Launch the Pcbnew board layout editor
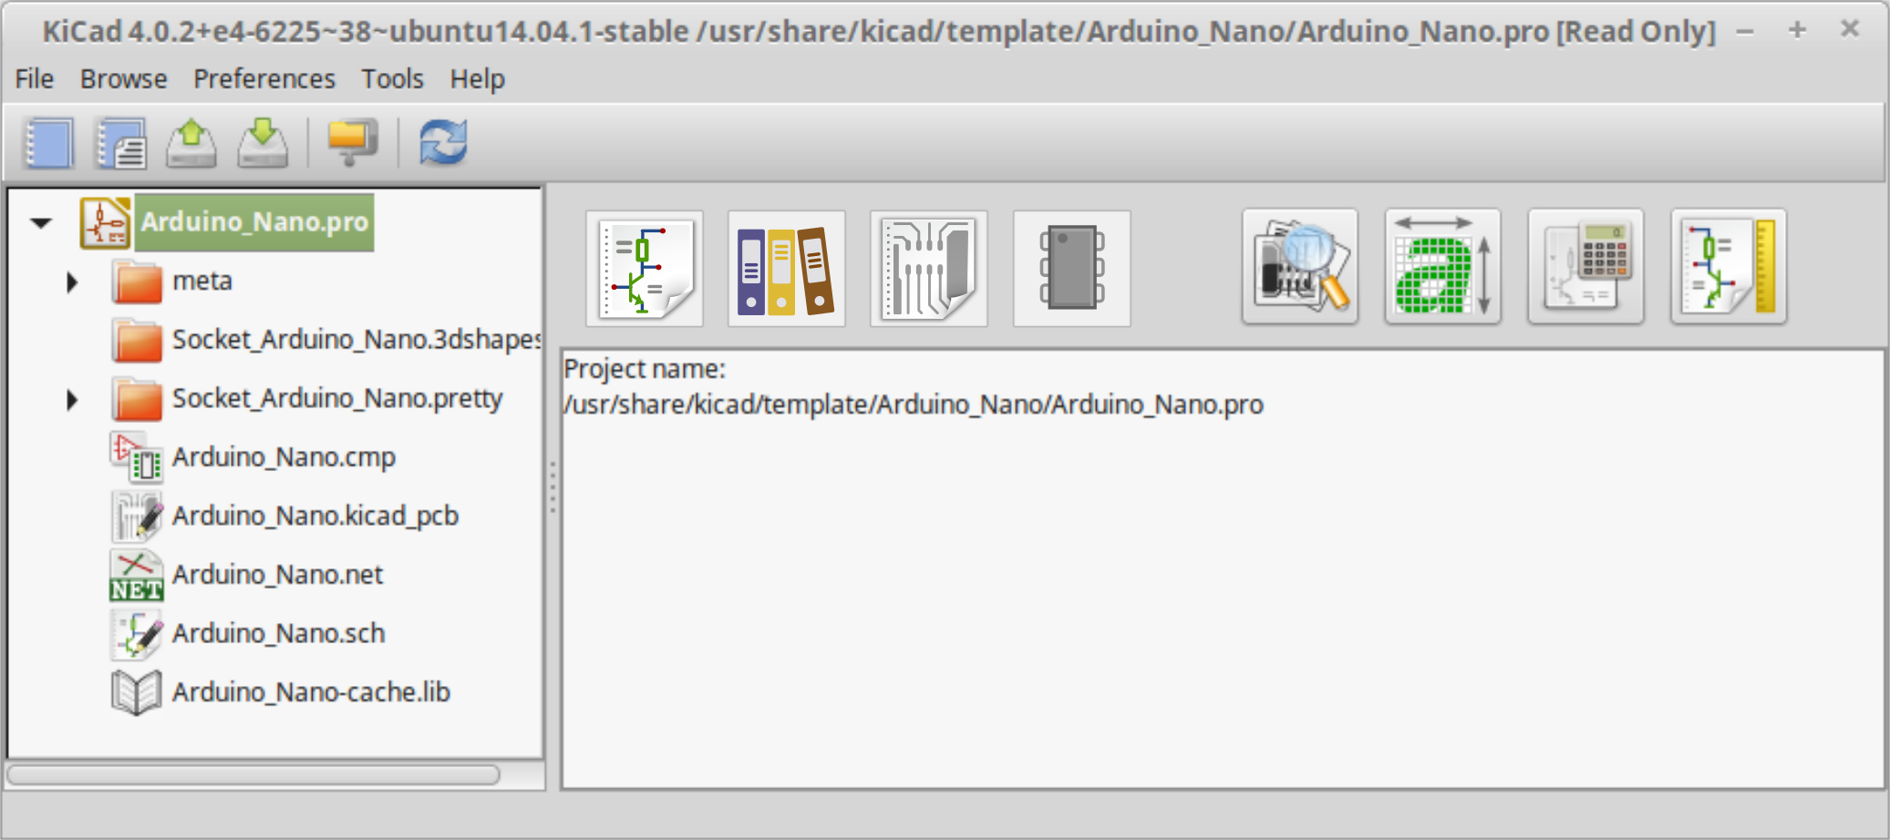Image resolution: width=1890 pixels, height=840 pixels. click(929, 269)
